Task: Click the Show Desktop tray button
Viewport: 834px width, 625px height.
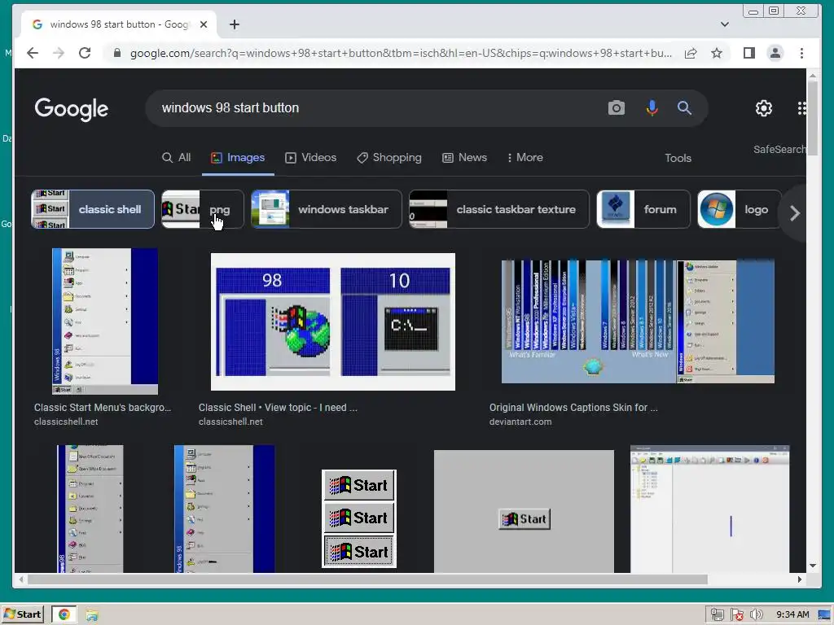Action: point(824,615)
